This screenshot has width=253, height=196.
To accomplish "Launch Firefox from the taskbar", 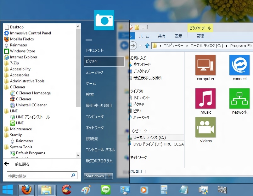I will (x=26, y=190).
